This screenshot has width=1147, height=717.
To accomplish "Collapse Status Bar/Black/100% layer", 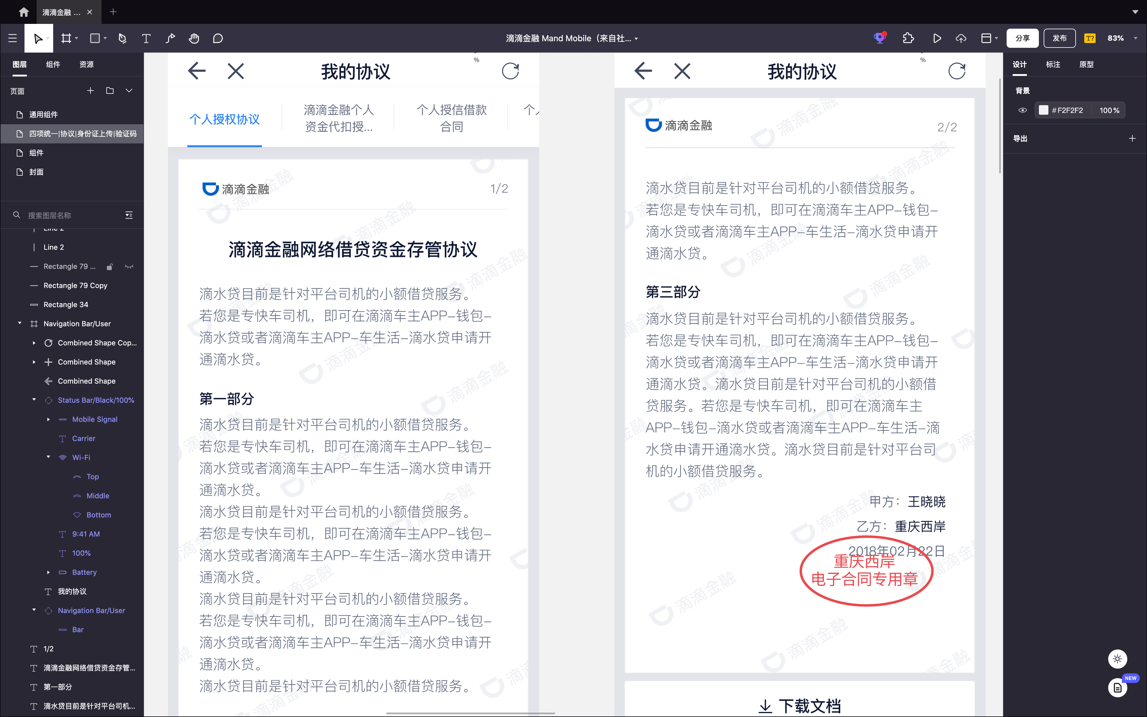I will coord(34,400).
